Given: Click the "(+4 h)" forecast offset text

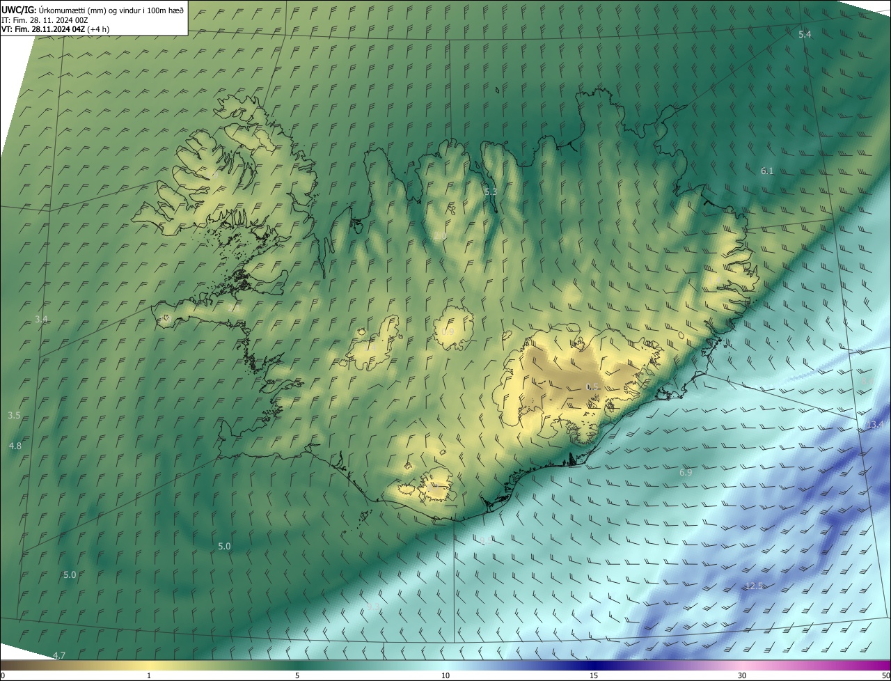Looking at the screenshot, I should click(98, 29).
